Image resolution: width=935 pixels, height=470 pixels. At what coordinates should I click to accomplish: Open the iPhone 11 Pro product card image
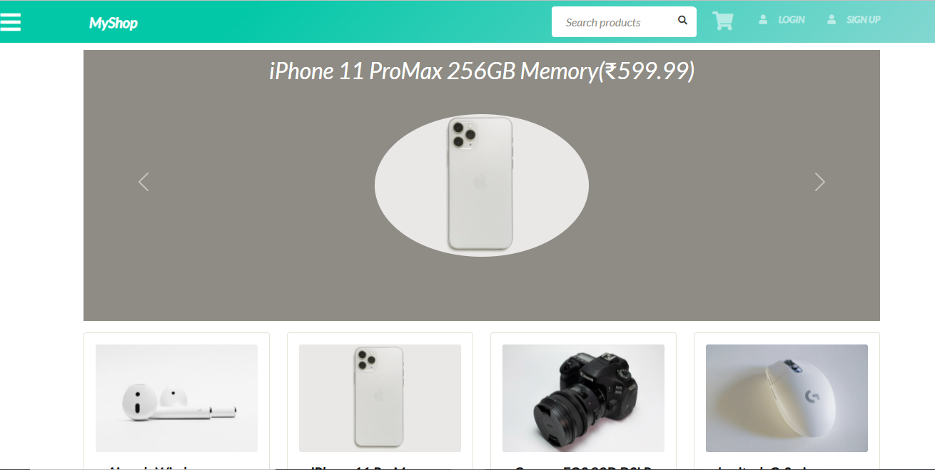[380, 398]
